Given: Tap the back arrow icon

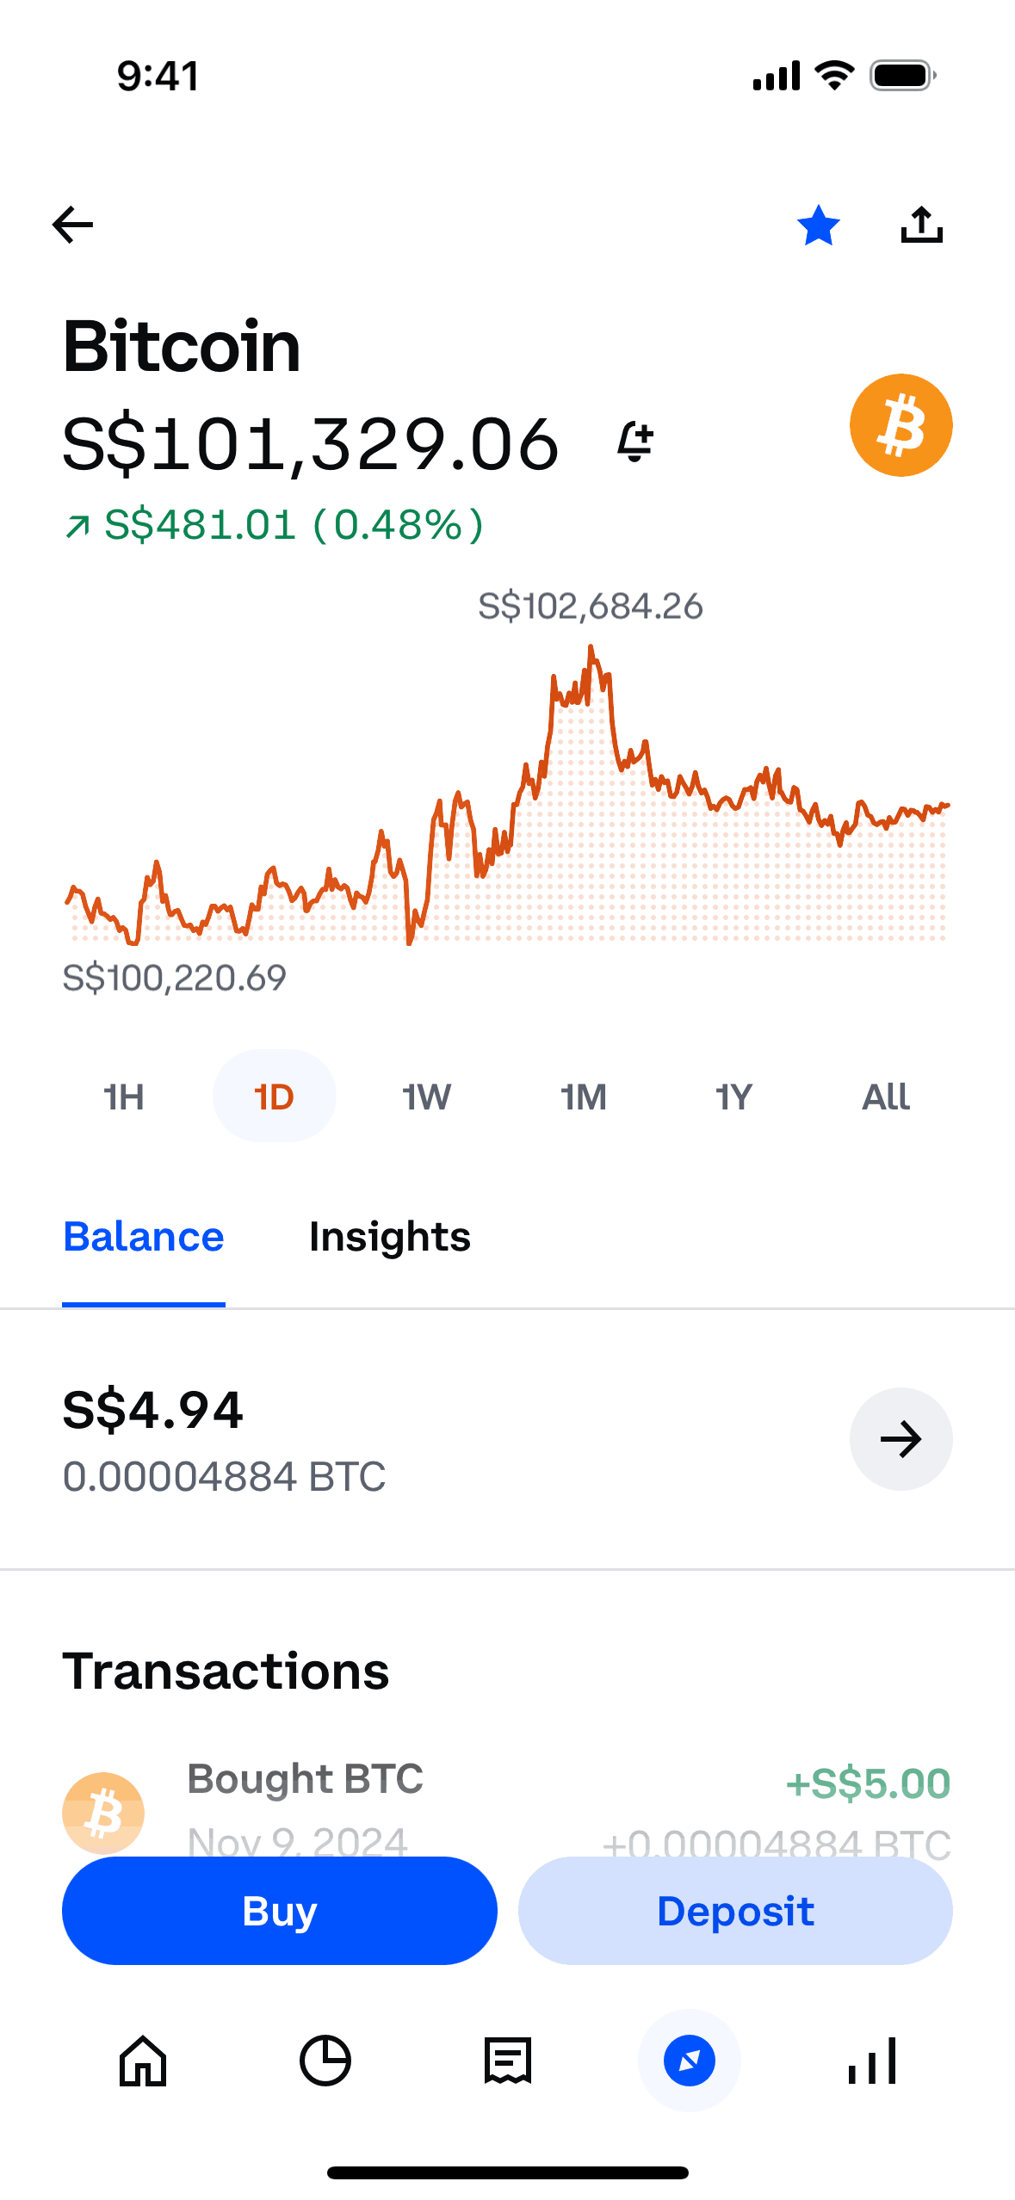Looking at the screenshot, I should [x=73, y=226].
